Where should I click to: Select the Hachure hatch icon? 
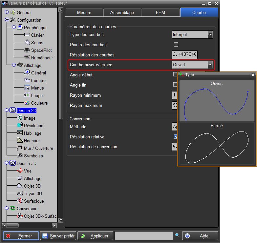(x=20, y=141)
